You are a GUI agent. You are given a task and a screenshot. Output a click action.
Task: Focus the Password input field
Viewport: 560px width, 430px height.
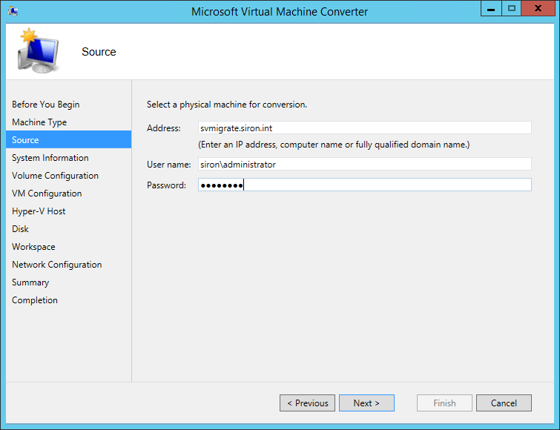(365, 185)
